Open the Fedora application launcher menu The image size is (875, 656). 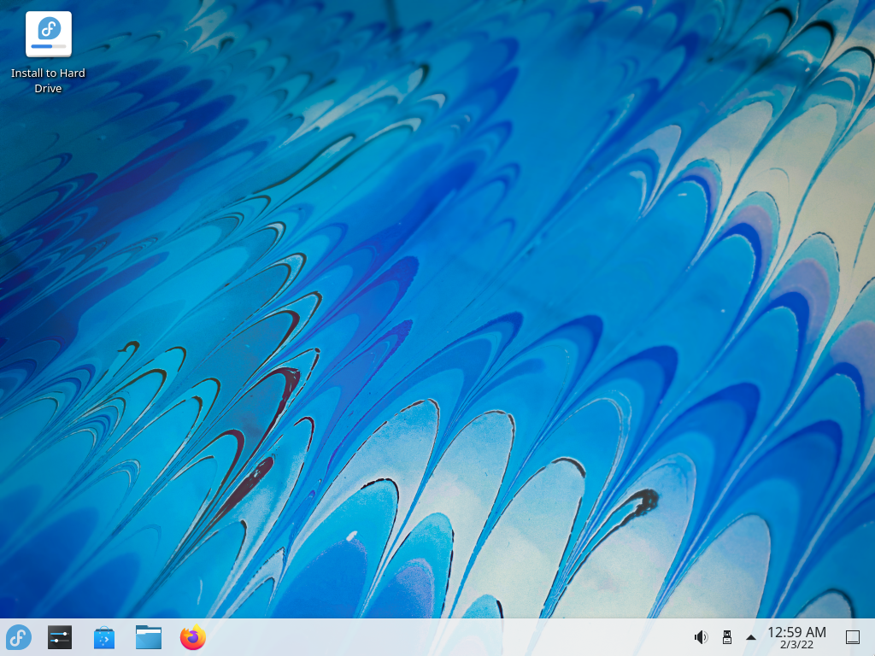19,637
